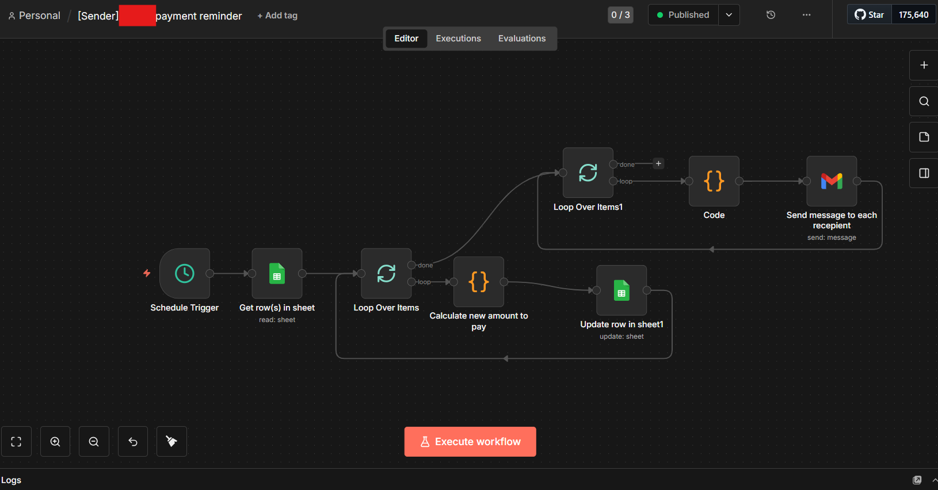Click the zoom out magnifier button
This screenshot has width=938, height=490.
(94, 442)
